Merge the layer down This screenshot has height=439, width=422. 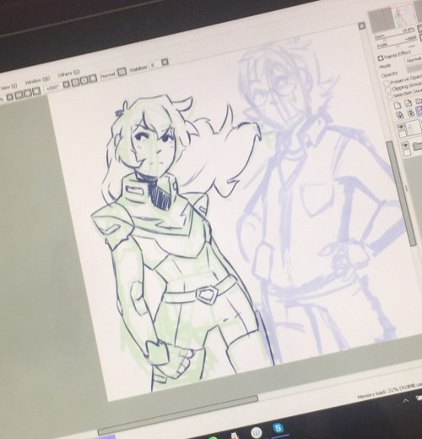[x=411, y=112]
